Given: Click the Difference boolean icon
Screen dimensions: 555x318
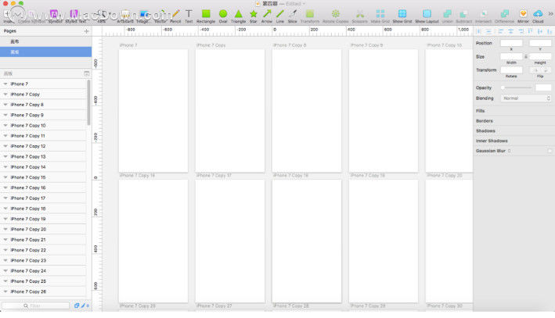Looking at the screenshot, I should [x=504, y=16].
